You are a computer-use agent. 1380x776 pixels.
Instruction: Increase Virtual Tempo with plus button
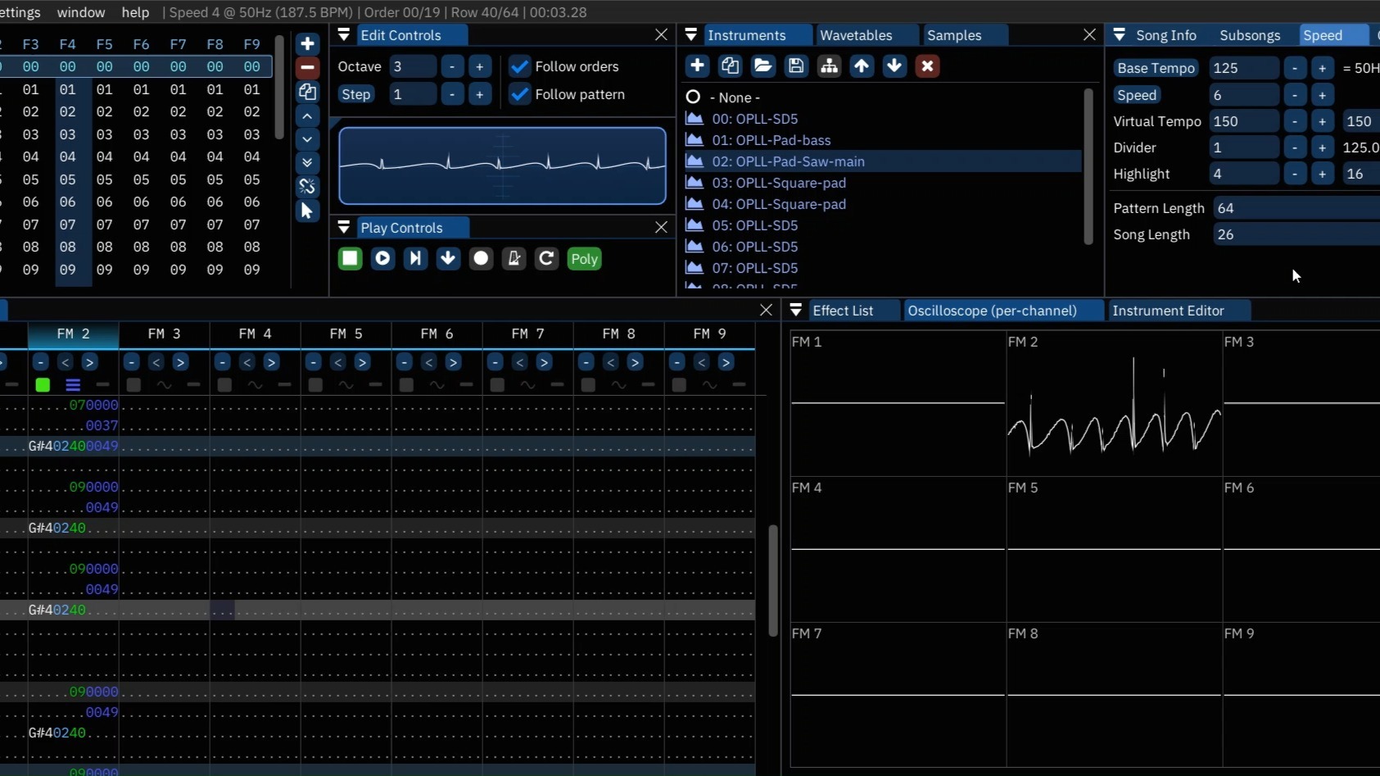pos(1322,121)
